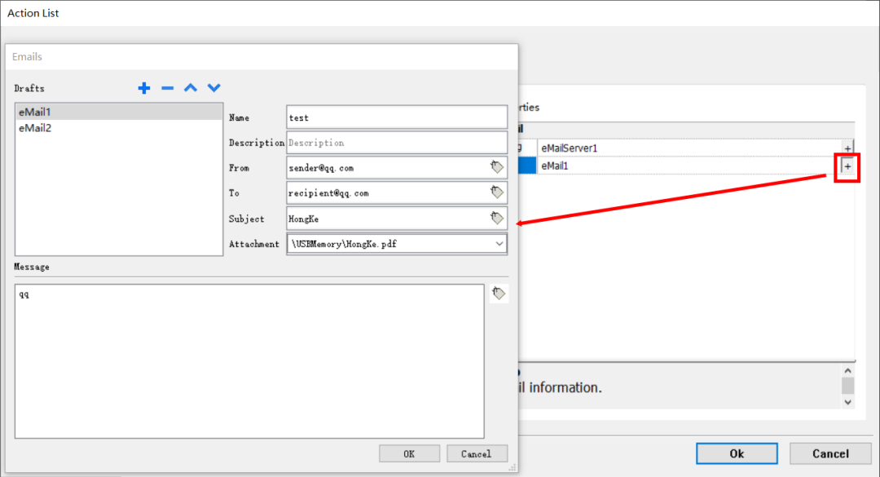Image resolution: width=880 pixels, height=477 pixels.
Task: Open editor via plus beside eMail1 property
Action: 847,166
